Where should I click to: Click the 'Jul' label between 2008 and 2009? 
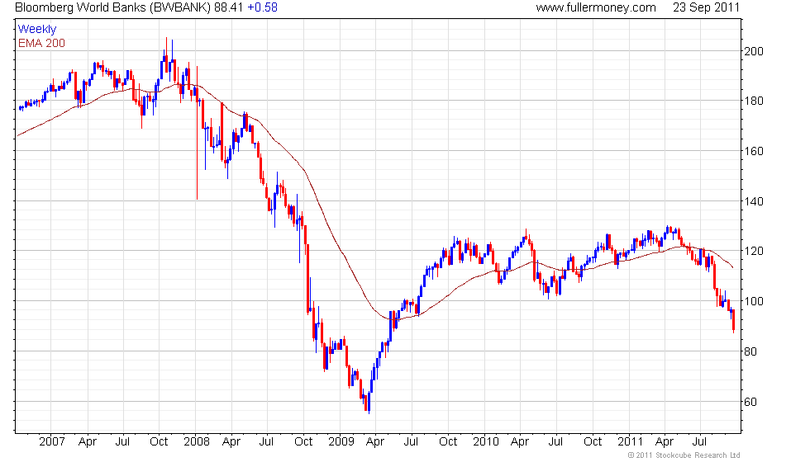point(266,441)
